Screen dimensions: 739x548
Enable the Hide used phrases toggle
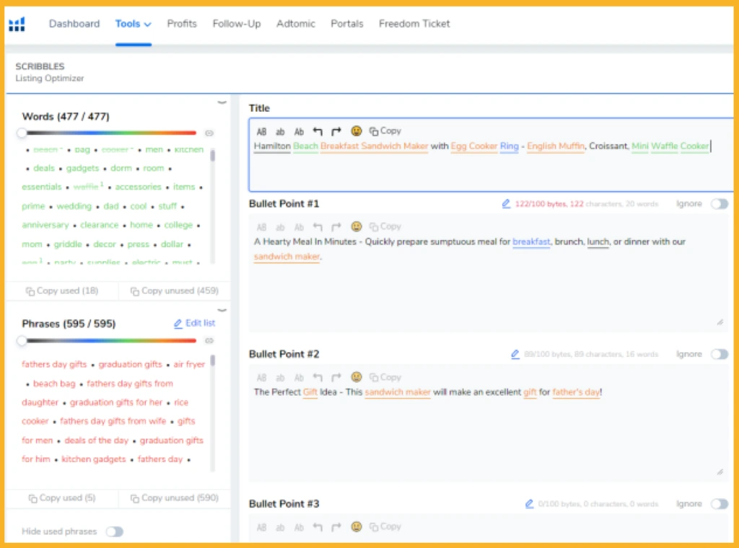pyautogui.click(x=115, y=531)
